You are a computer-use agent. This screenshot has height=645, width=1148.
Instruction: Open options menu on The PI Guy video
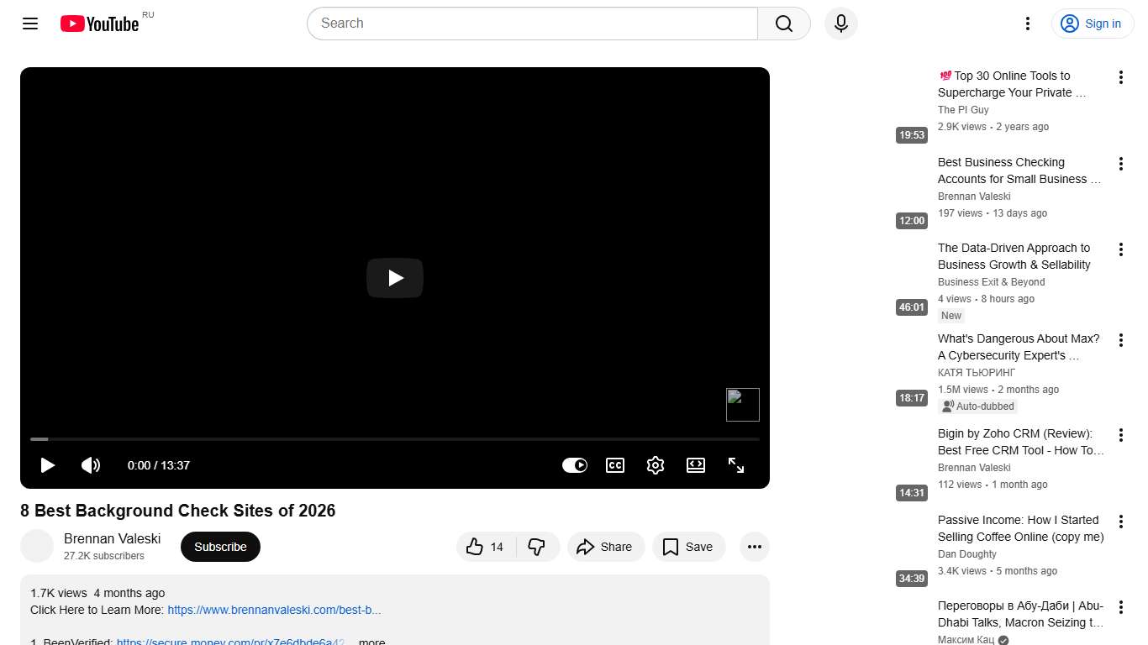(1120, 76)
